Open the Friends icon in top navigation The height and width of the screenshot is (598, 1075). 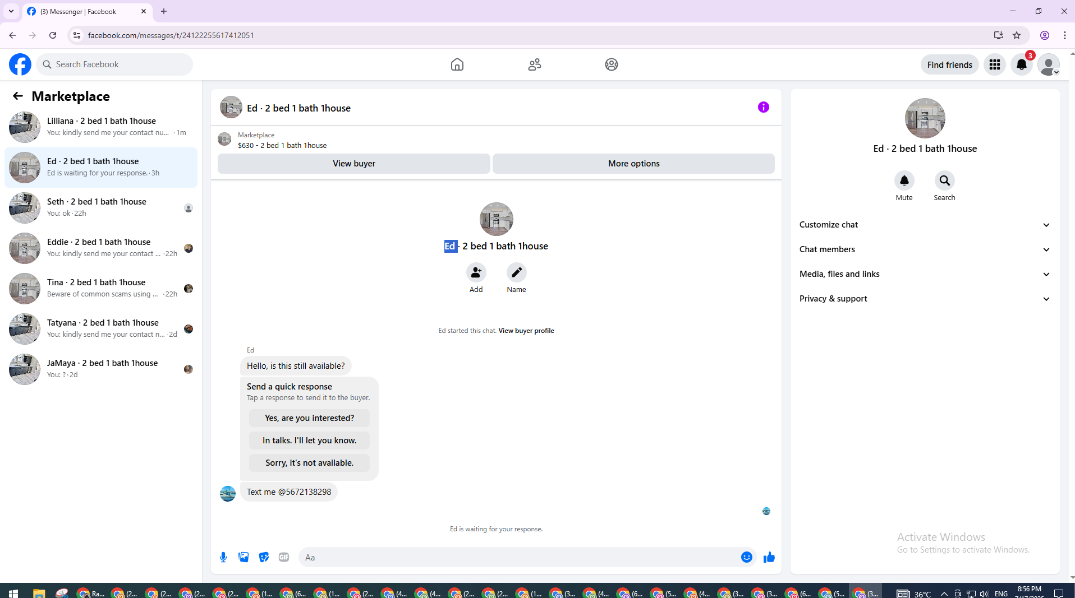[535, 64]
